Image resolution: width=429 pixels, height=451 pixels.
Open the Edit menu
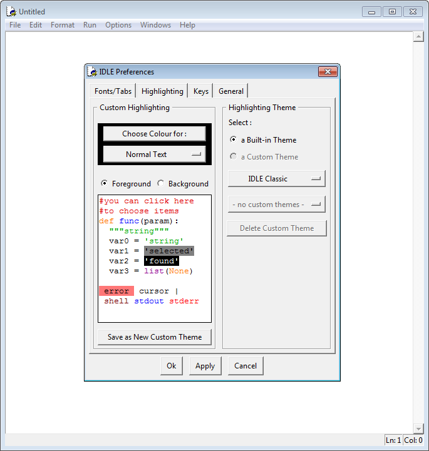click(36, 25)
